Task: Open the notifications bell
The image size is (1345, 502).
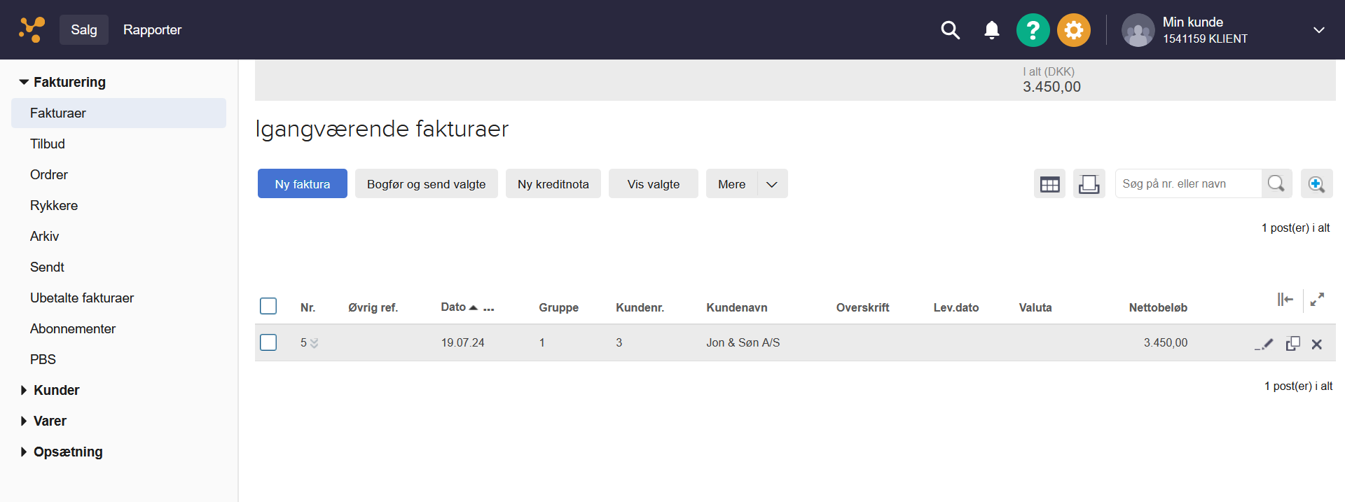Action: pos(991,30)
